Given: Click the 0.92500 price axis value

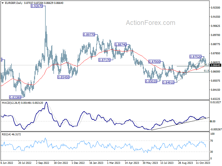Looking at the screenshot, I should [216, 8].
